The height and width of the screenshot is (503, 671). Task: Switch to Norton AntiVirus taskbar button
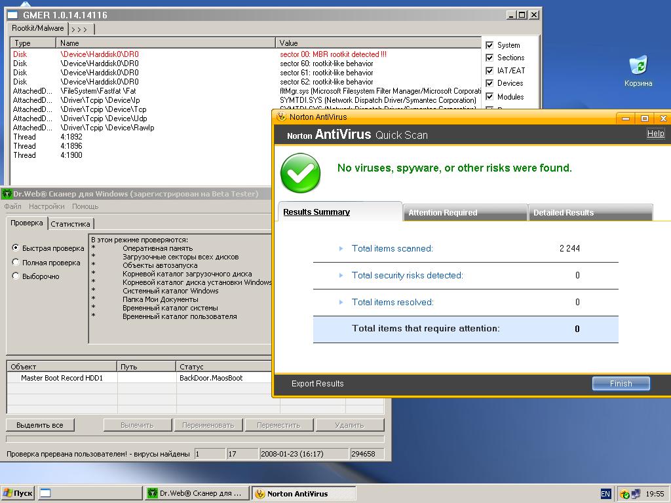pos(304,493)
